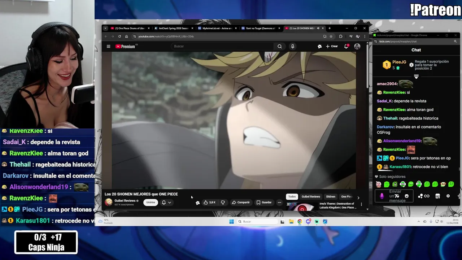Click the sparkle icon beside like button
Screen dimensions: 462x260
(x=197, y=203)
